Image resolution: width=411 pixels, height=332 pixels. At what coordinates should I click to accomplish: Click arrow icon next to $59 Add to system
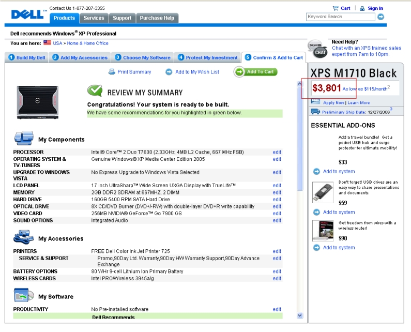[x=316, y=212]
